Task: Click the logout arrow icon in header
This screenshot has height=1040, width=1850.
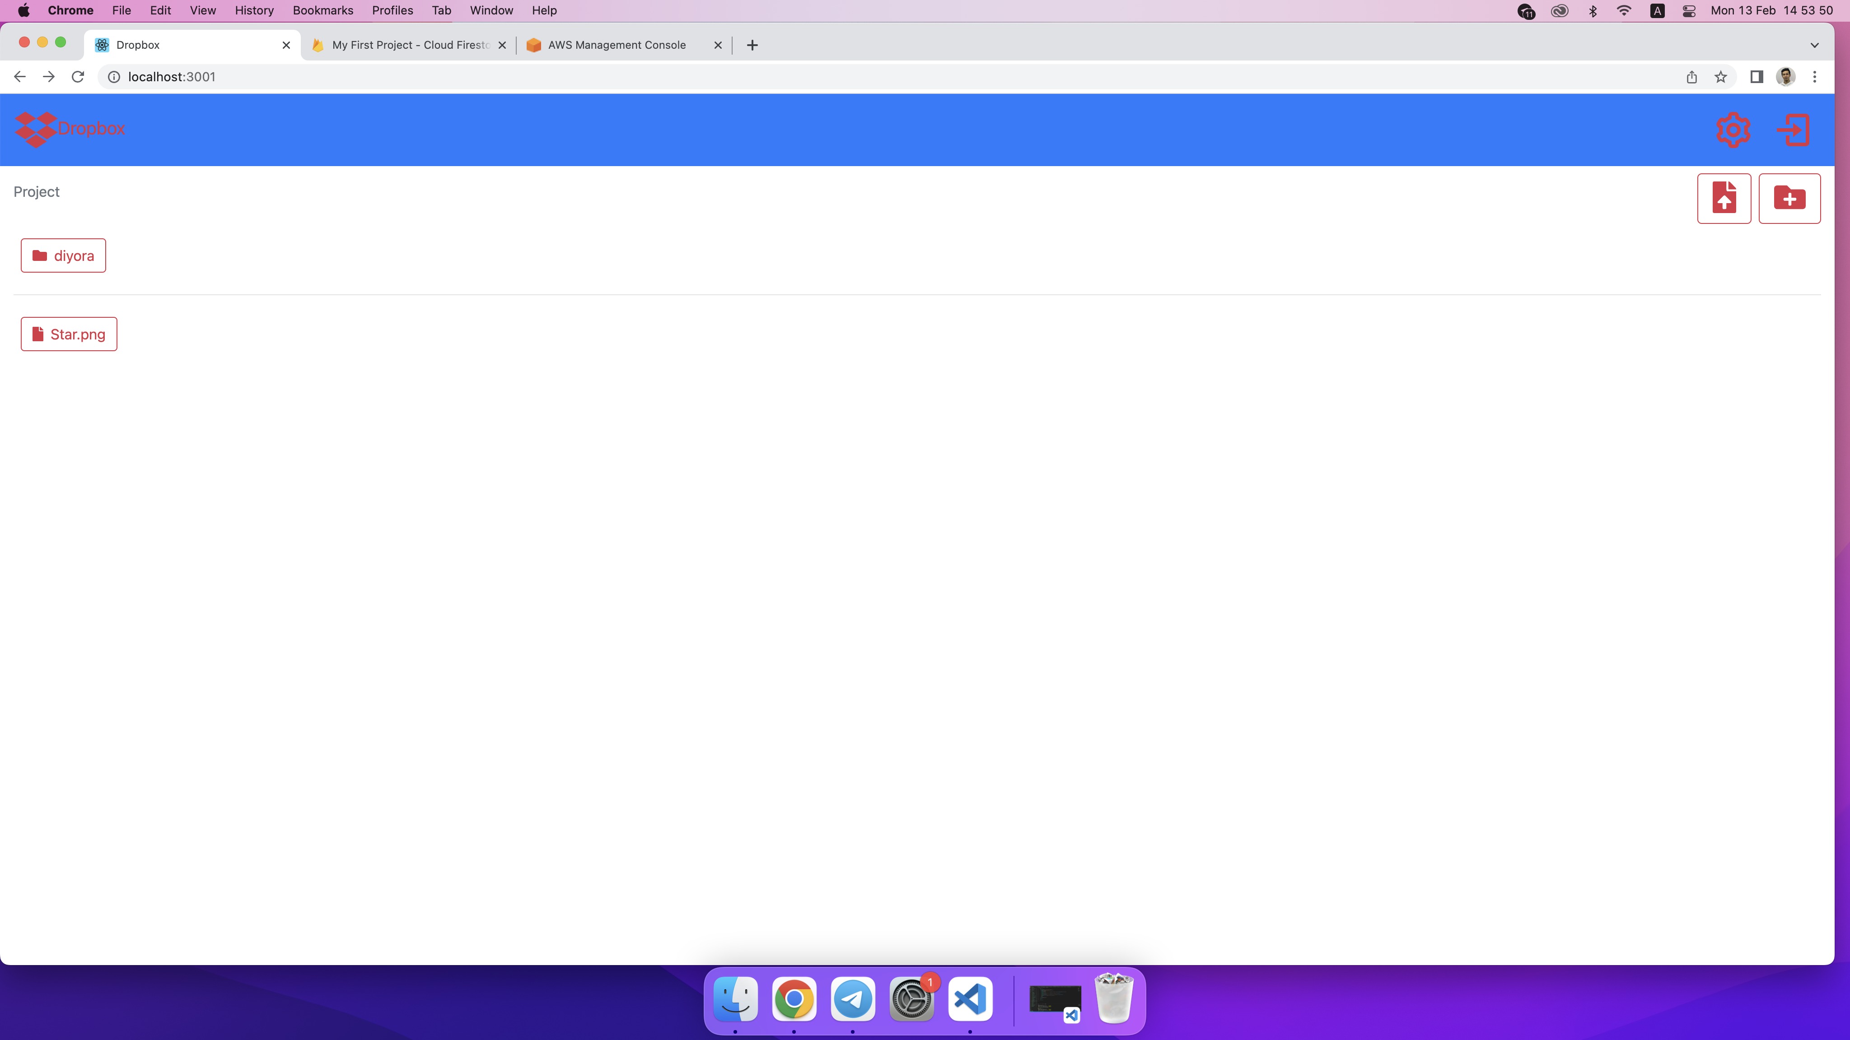Action: 1793,130
